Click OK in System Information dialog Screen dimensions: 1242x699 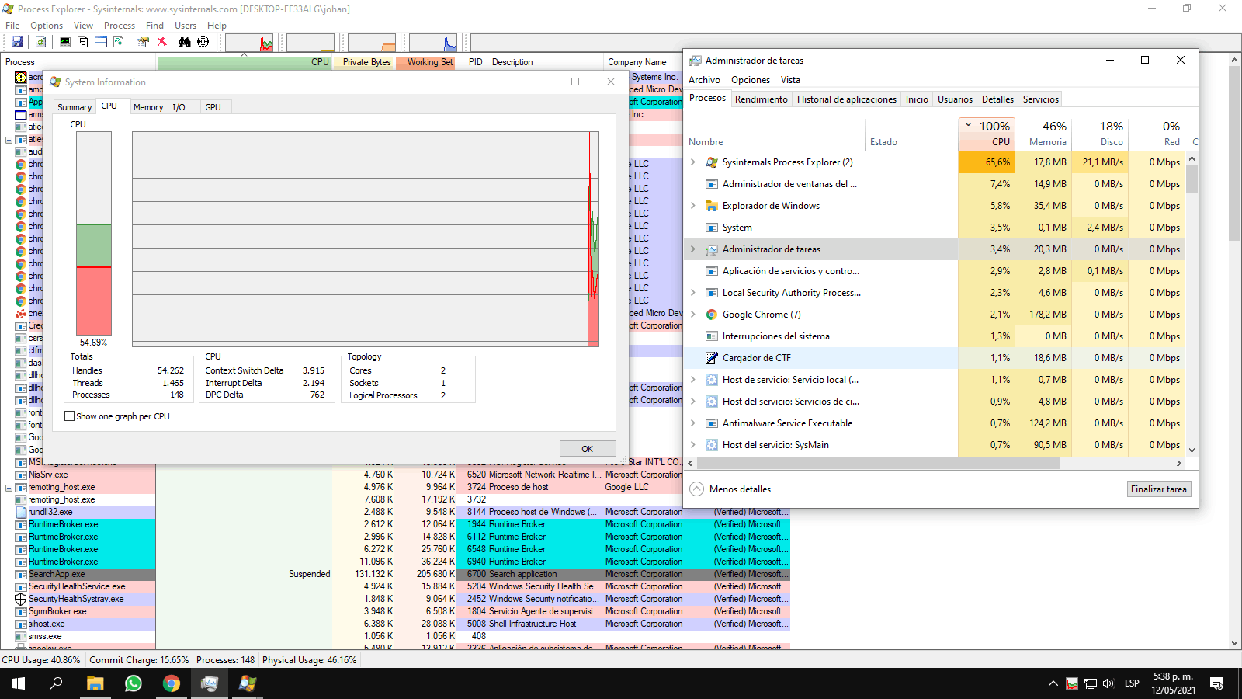[588, 449]
